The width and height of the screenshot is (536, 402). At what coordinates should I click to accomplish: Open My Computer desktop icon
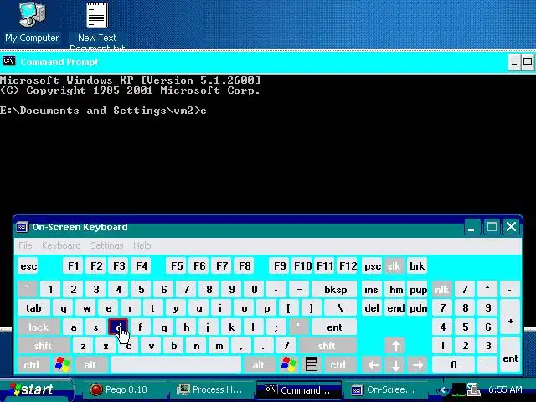click(x=32, y=23)
